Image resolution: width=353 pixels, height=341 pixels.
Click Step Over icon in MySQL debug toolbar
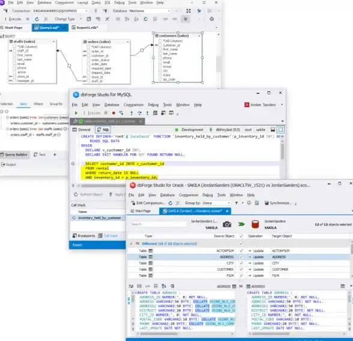(x=139, y=113)
